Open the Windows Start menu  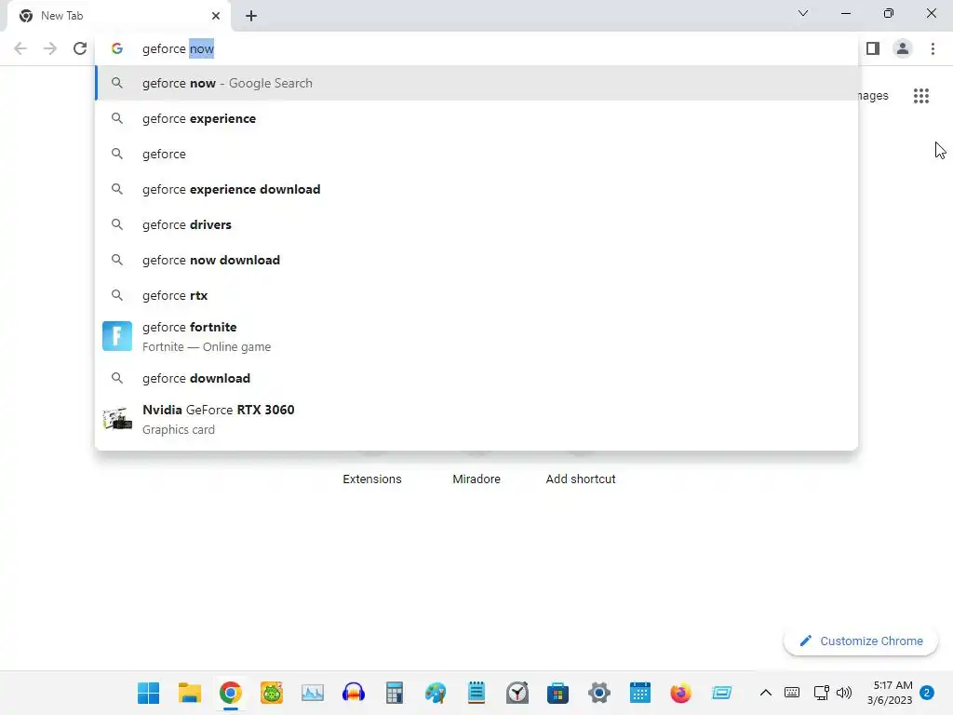[148, 693]
